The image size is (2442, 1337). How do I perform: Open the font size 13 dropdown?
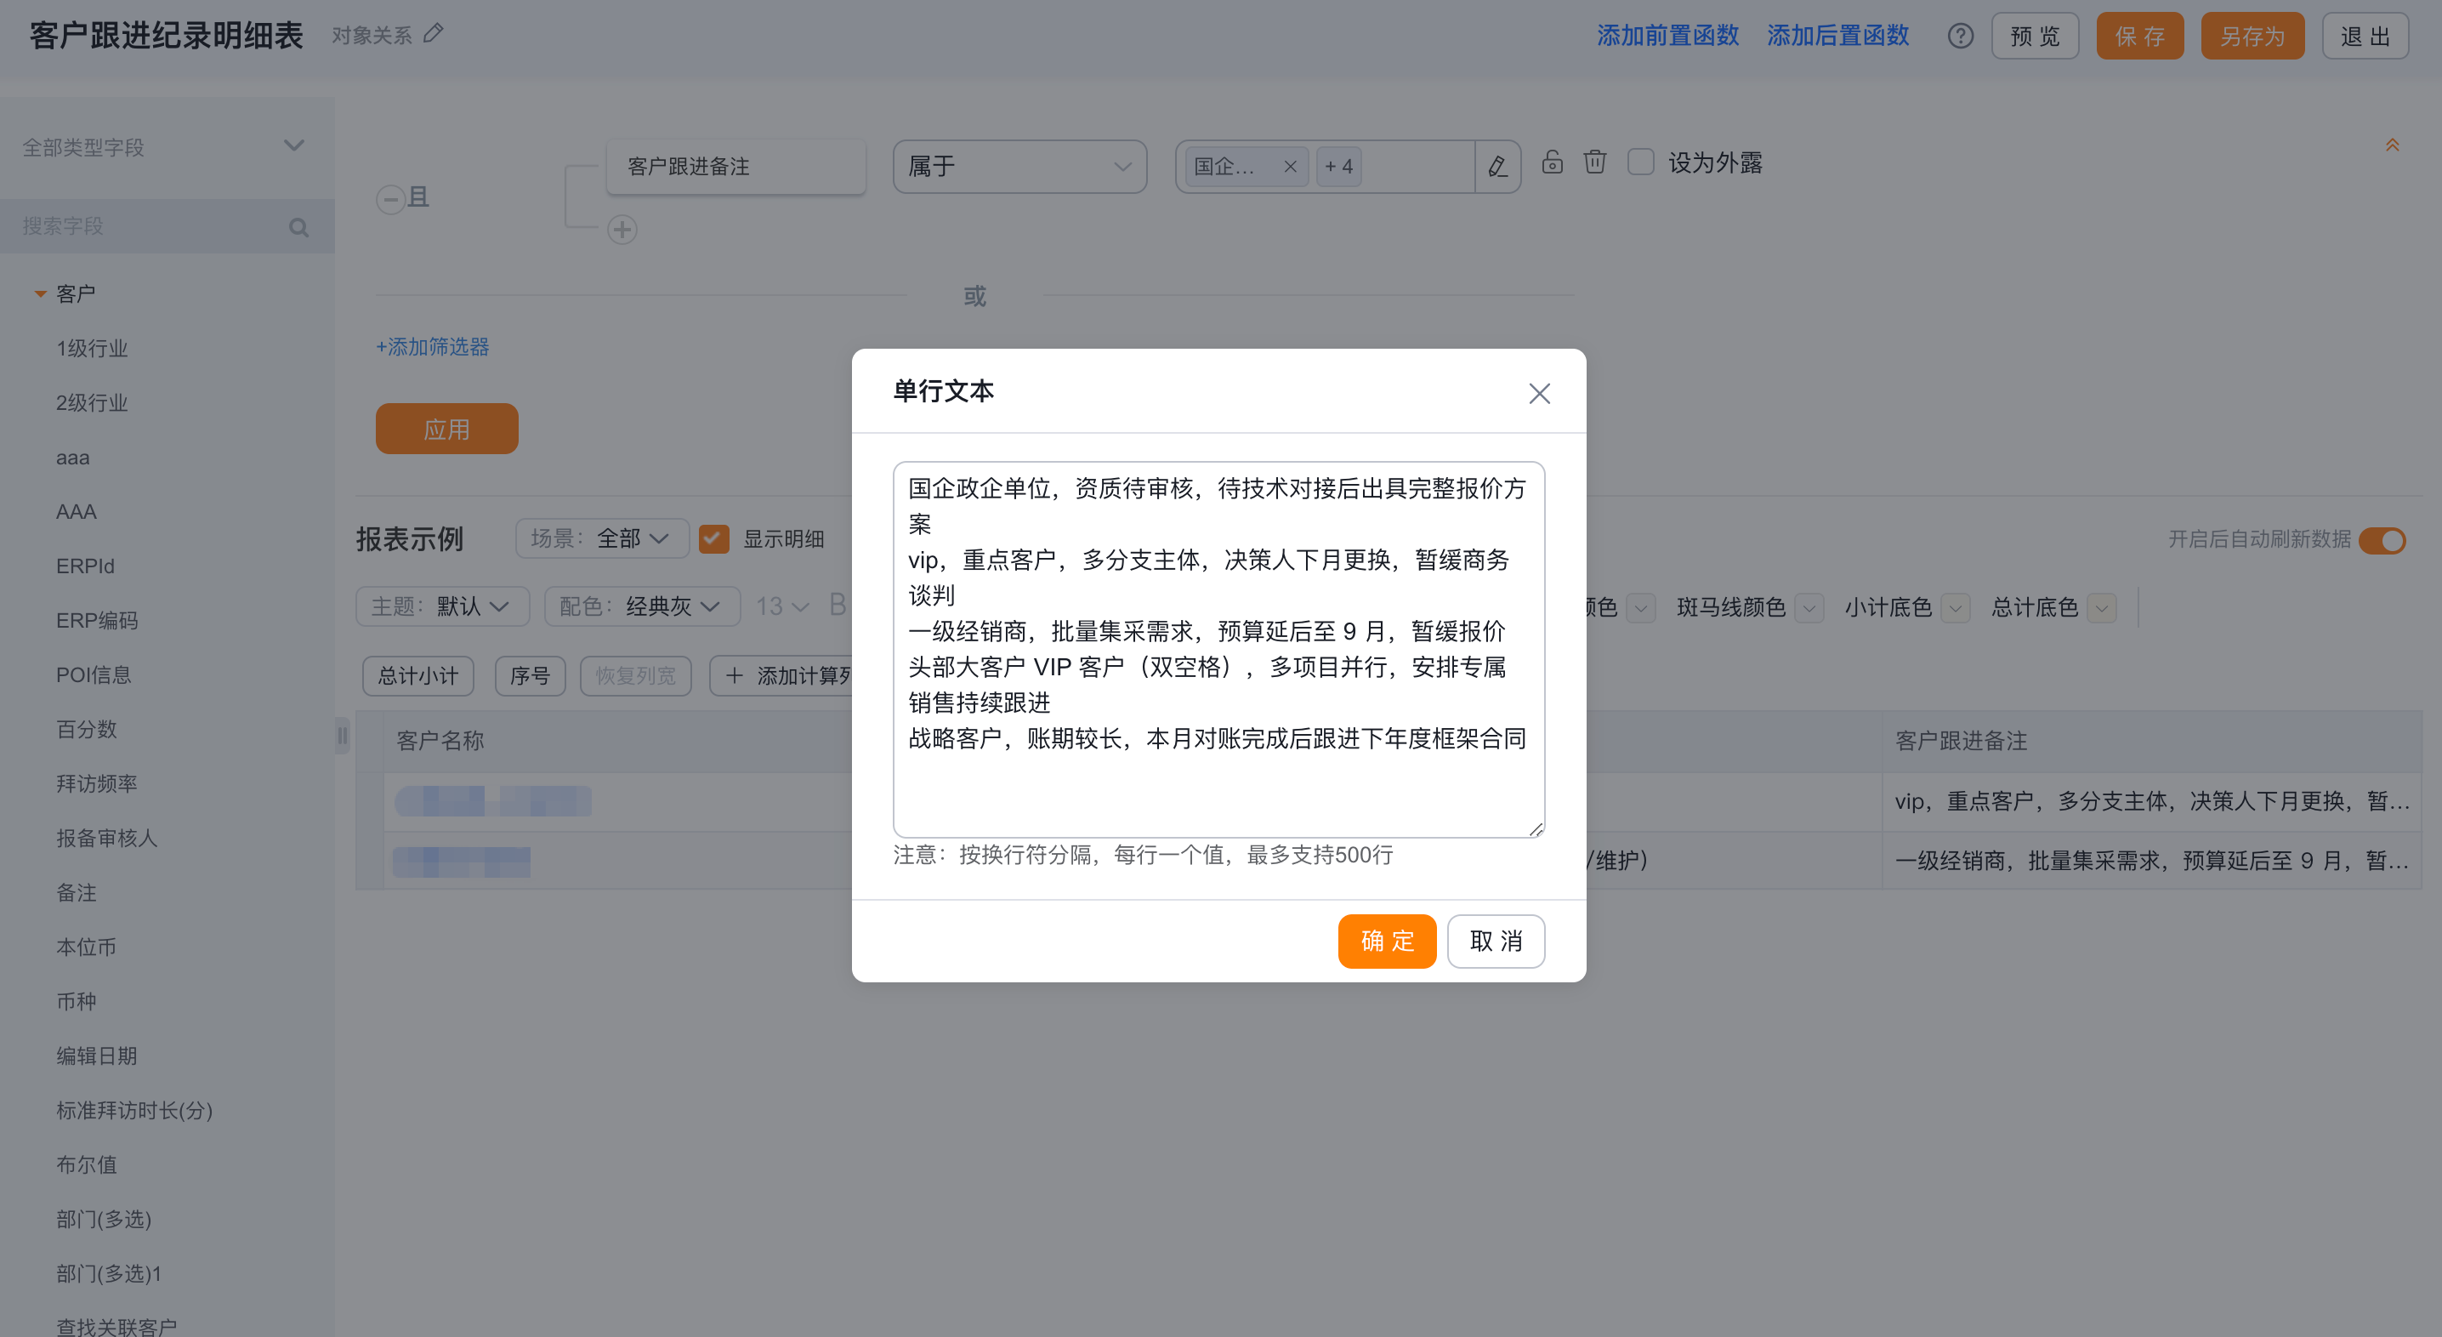(x=783, y=606)
